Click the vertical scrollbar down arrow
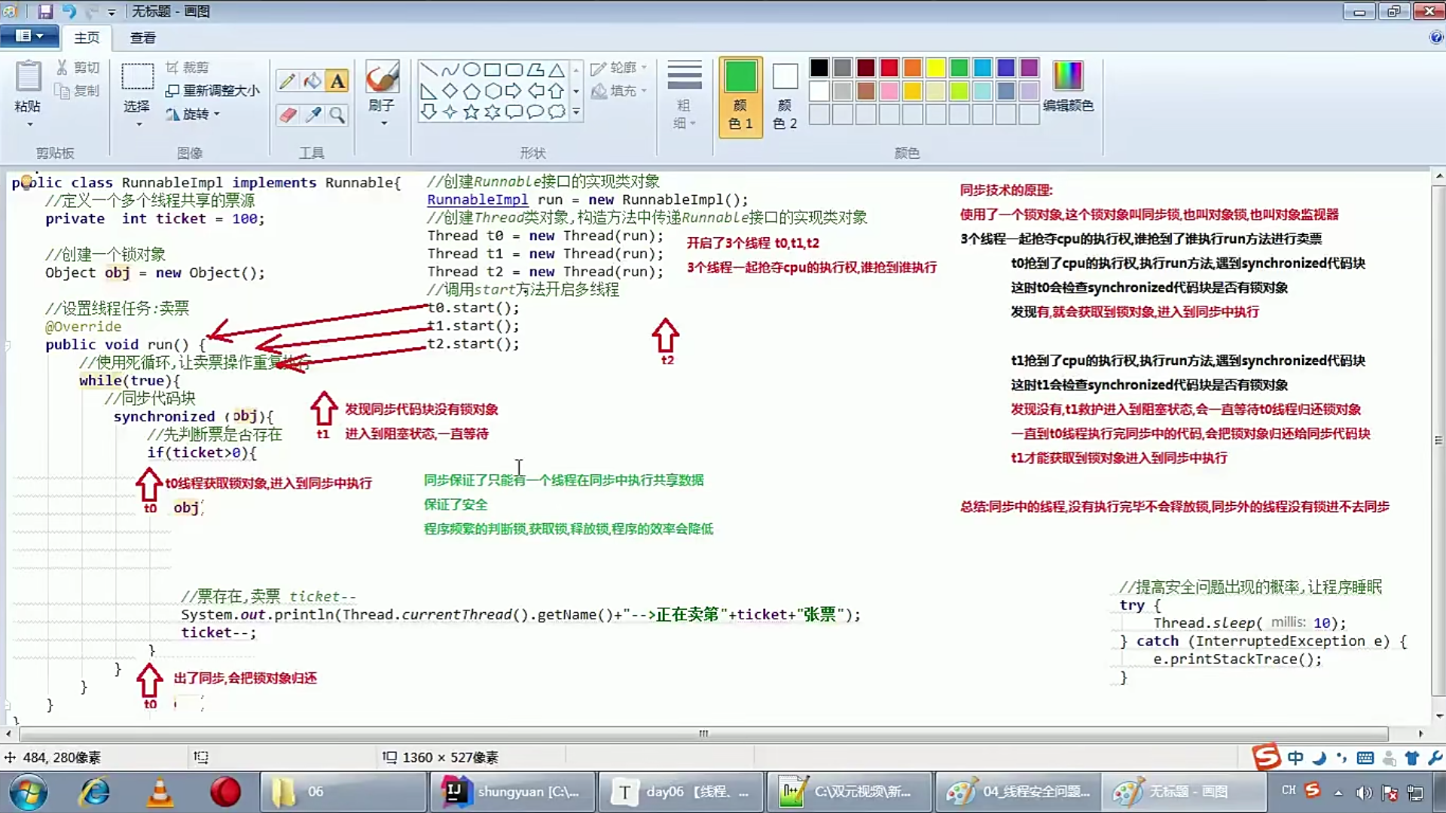Image resolution: width=1446 pixels, height=813 pixels. 1438,716
